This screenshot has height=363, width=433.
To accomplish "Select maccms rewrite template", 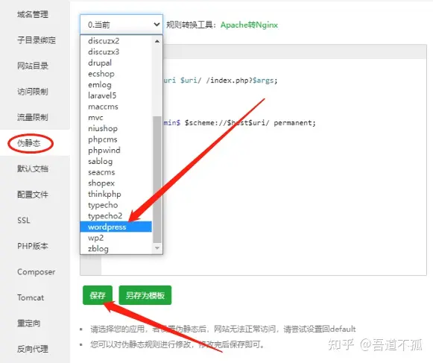I will pos(116,107).
